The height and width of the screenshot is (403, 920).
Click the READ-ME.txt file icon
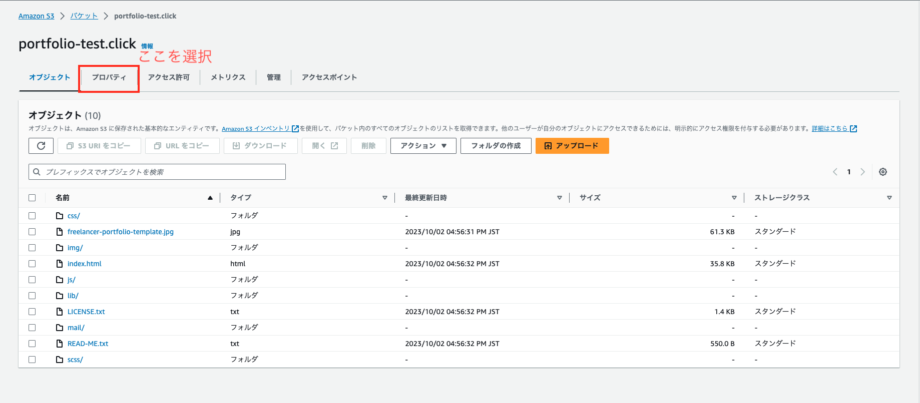[60, 344]
